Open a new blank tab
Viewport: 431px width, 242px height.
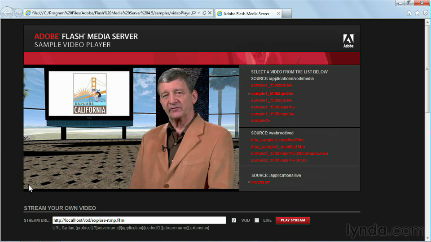[x=287, y=13]
